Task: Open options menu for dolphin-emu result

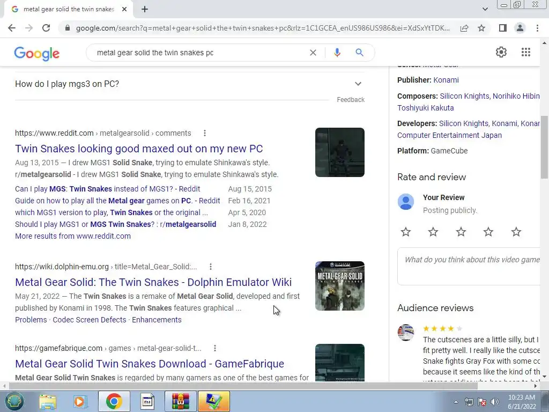Action: coord(210,267)
